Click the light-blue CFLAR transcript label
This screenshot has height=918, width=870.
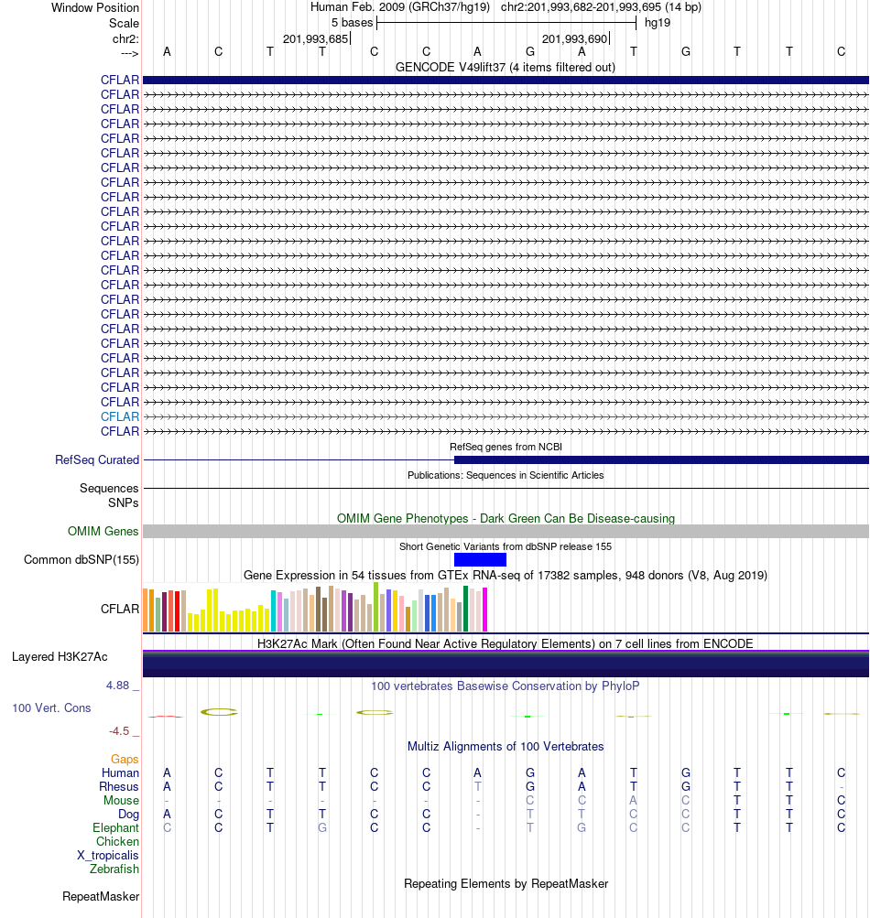click(120, 416)
